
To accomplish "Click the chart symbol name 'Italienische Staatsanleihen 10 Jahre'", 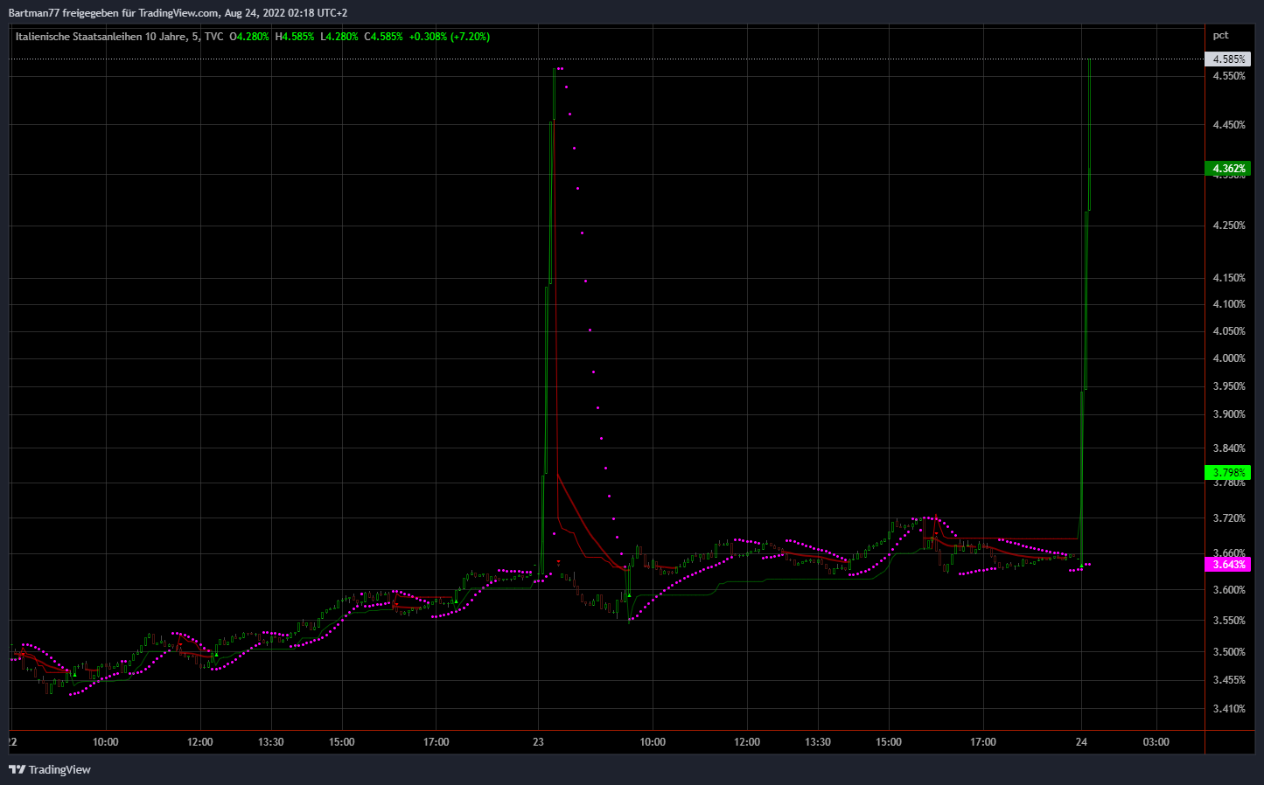I will point(101,37).
